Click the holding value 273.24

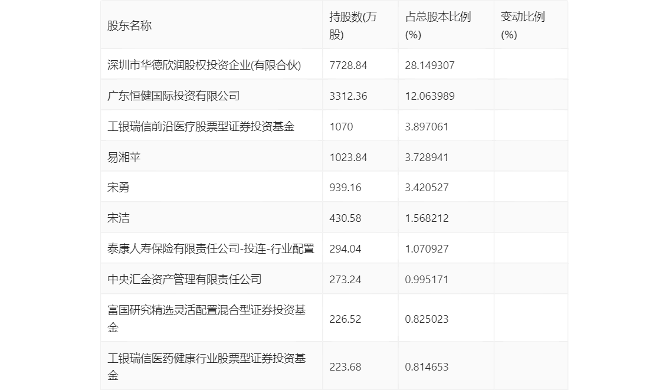[x=345, y=280]
